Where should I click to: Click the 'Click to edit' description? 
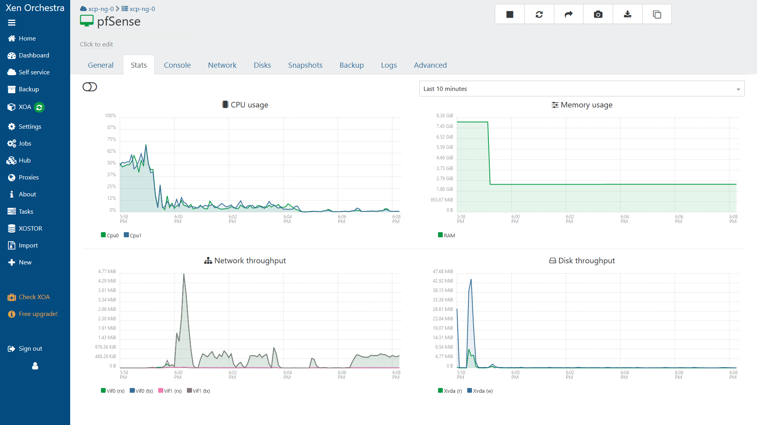[x=96, y=44]
